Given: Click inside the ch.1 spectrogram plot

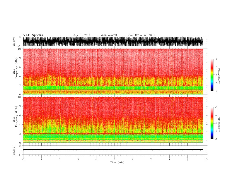Looking at the screenshot, I should (x=113, y=71).
